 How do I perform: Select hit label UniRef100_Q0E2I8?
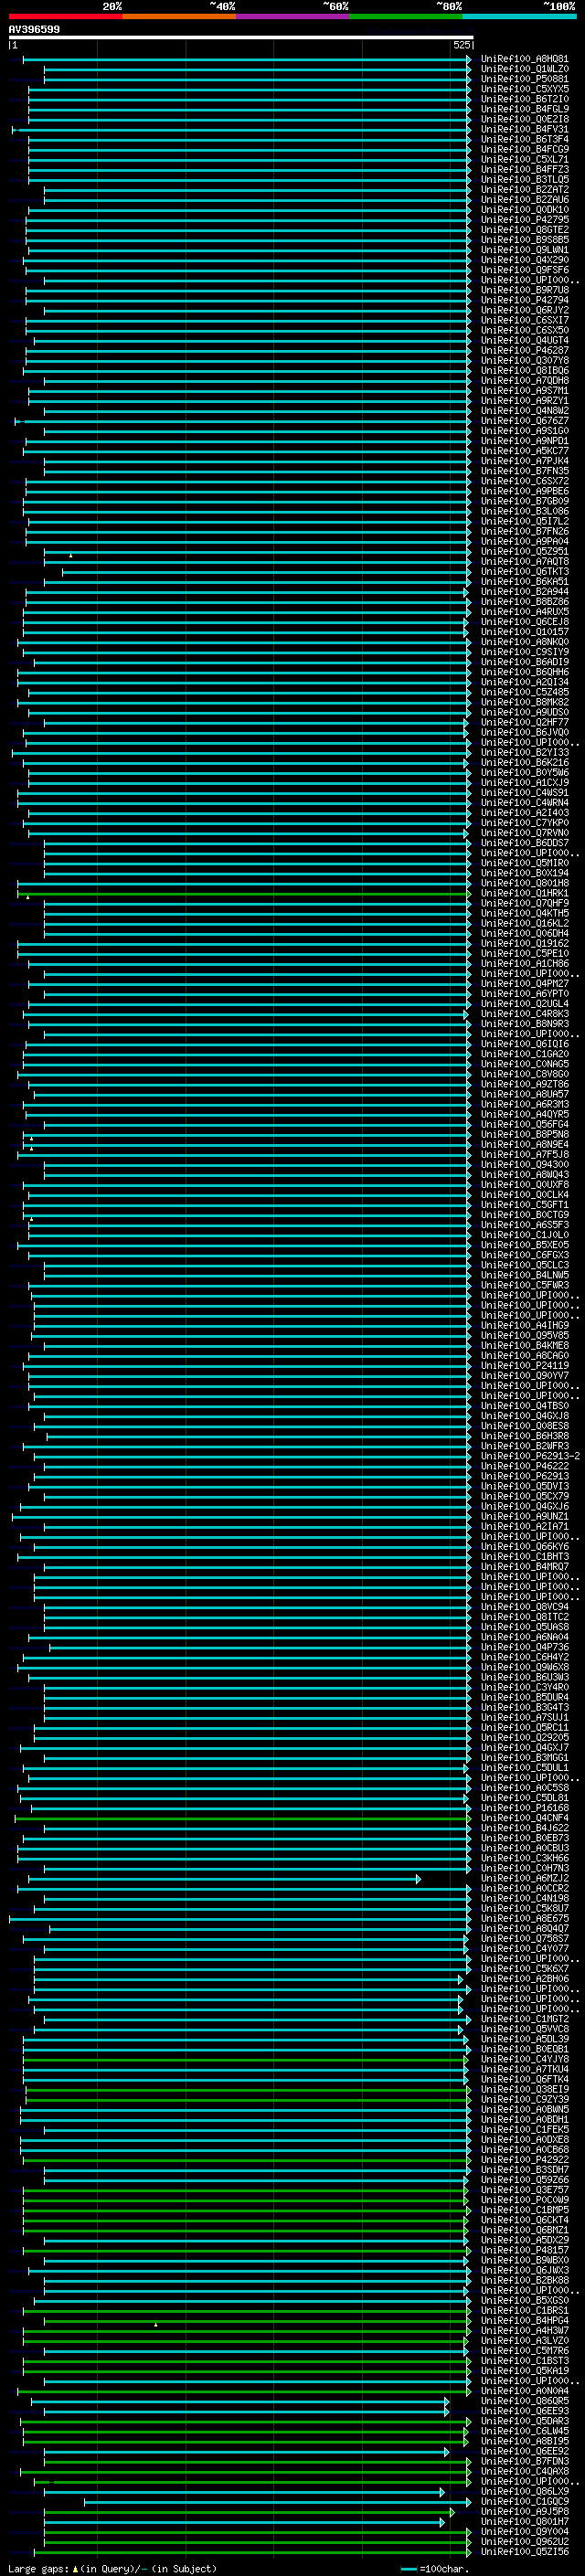pos(524,119)
